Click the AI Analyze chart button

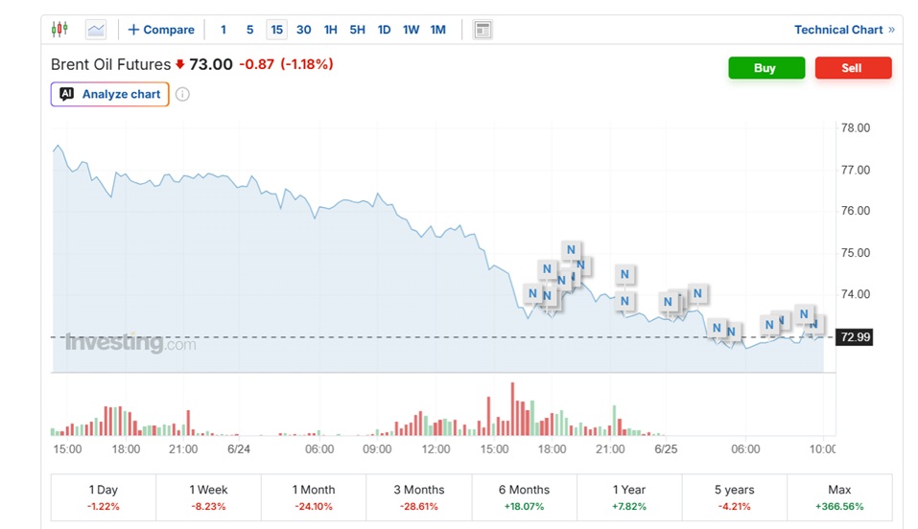pos(110,94)
